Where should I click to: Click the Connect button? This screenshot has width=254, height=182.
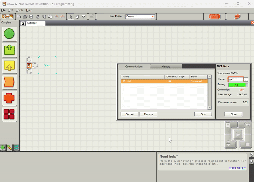click(x=130, y=114)
